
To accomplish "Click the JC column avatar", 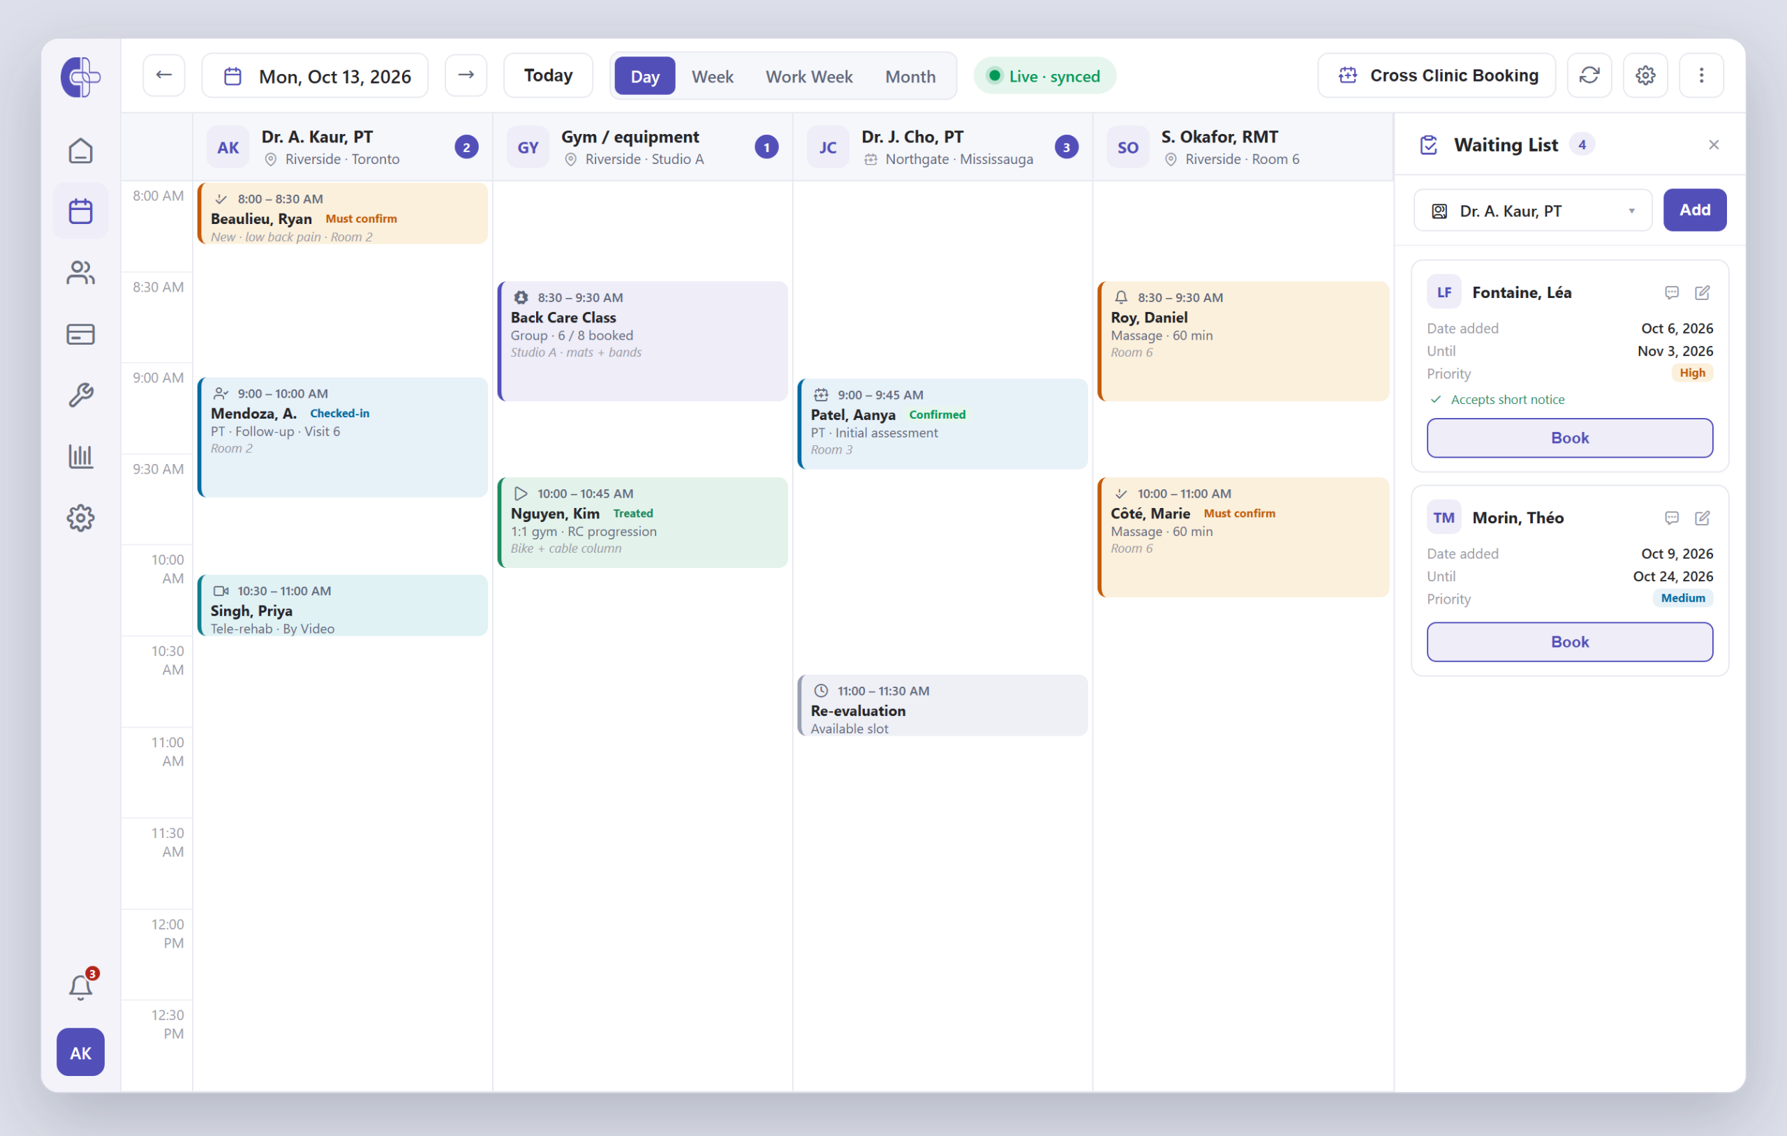I will pos(828,147).
